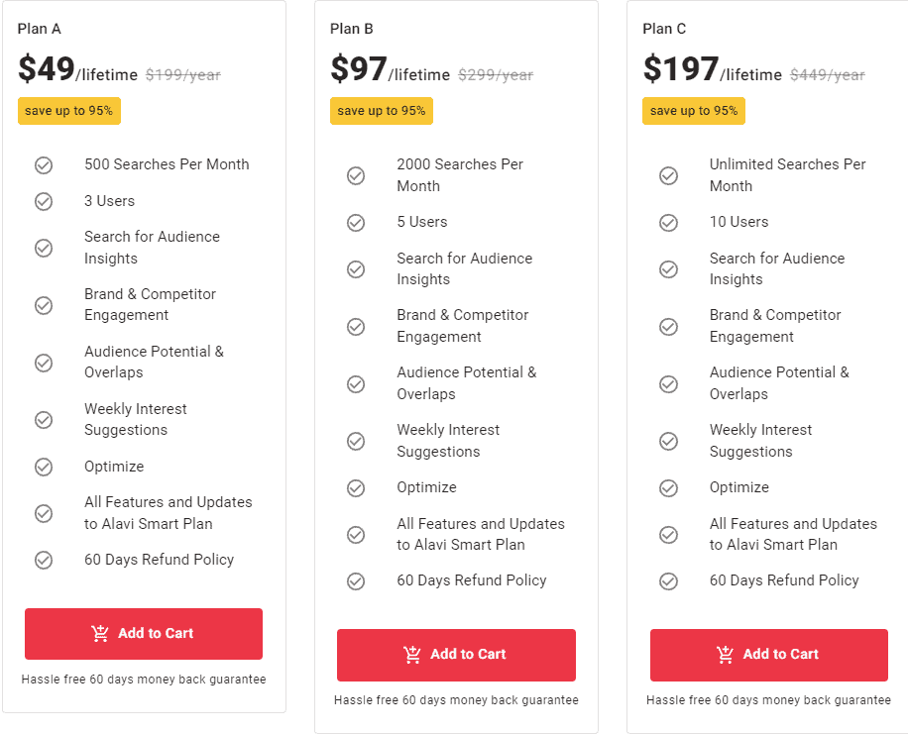The height and width of the screenshot is (734, 908).
Task: Add Plan A to cart
Action: [144, 634]
